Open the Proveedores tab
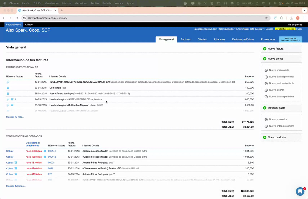The image size is (308, 199). pos(268,39)
